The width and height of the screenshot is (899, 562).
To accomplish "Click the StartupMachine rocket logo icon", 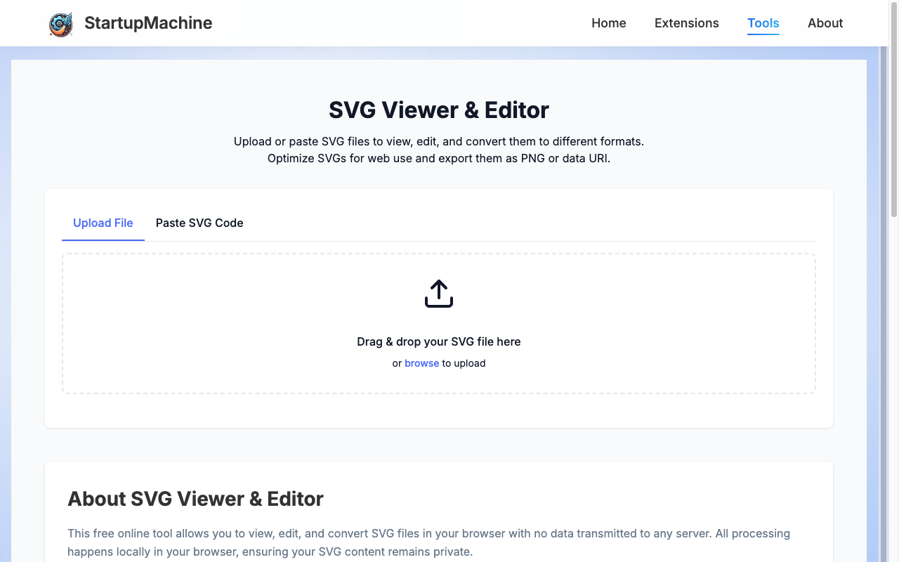I will coord(61,24).
